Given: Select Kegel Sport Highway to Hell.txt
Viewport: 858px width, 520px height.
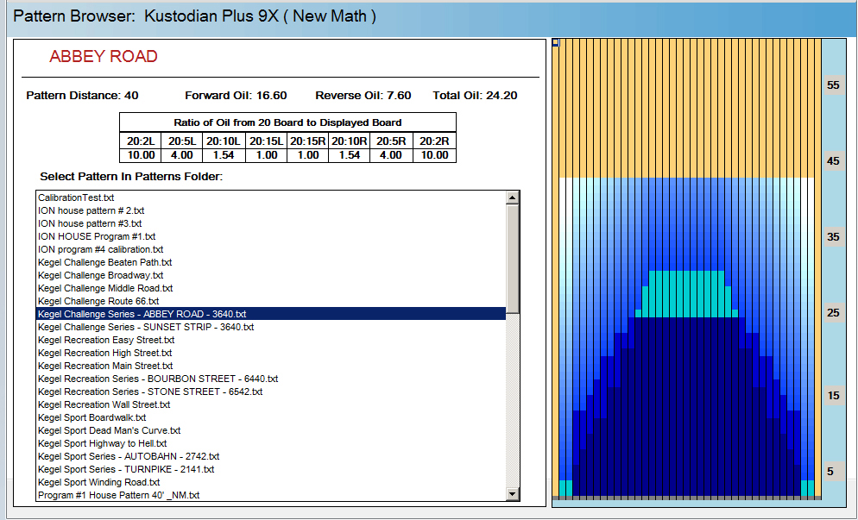Looking at the screenshot, I should [104, 443].
